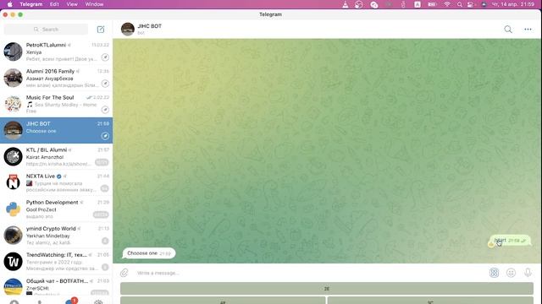Open the Window menu

pyautogui.click(x=94, y=4)
